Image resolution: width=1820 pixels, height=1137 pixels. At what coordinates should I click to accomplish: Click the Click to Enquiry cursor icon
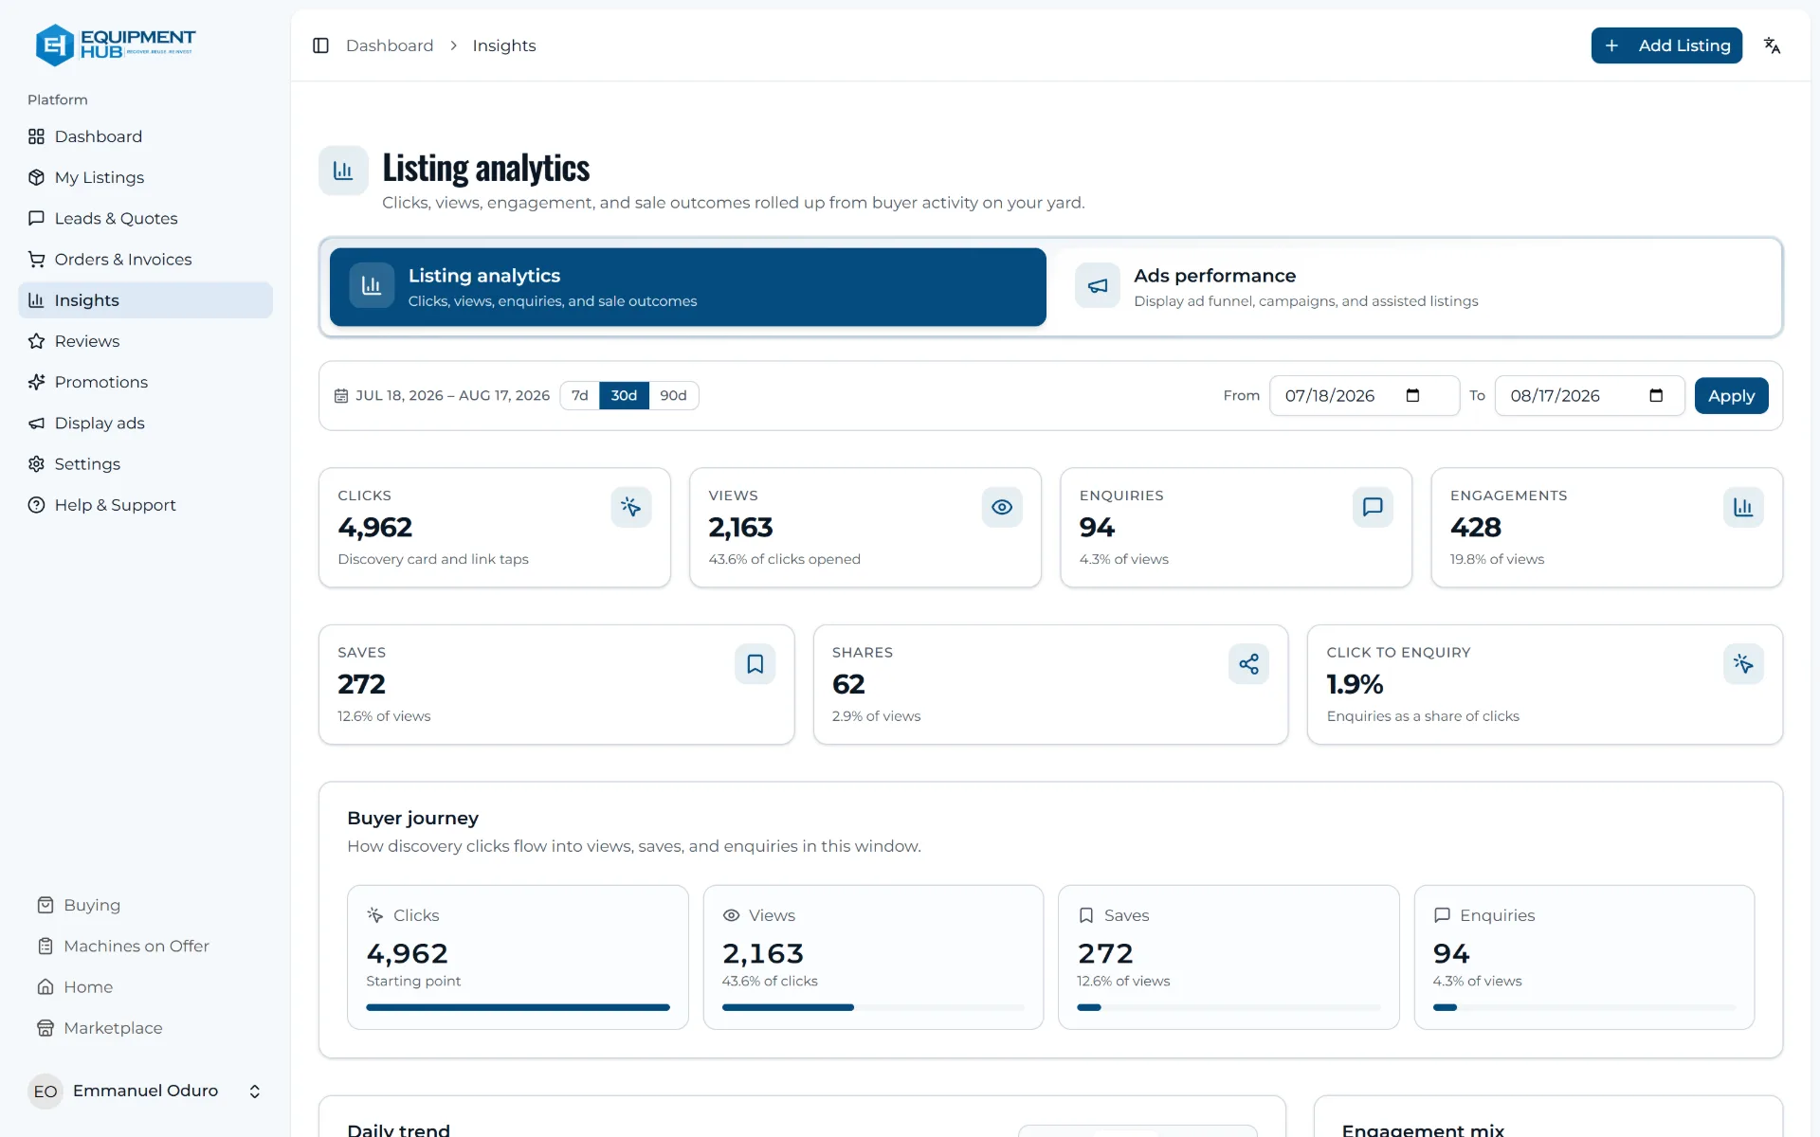1743,664
